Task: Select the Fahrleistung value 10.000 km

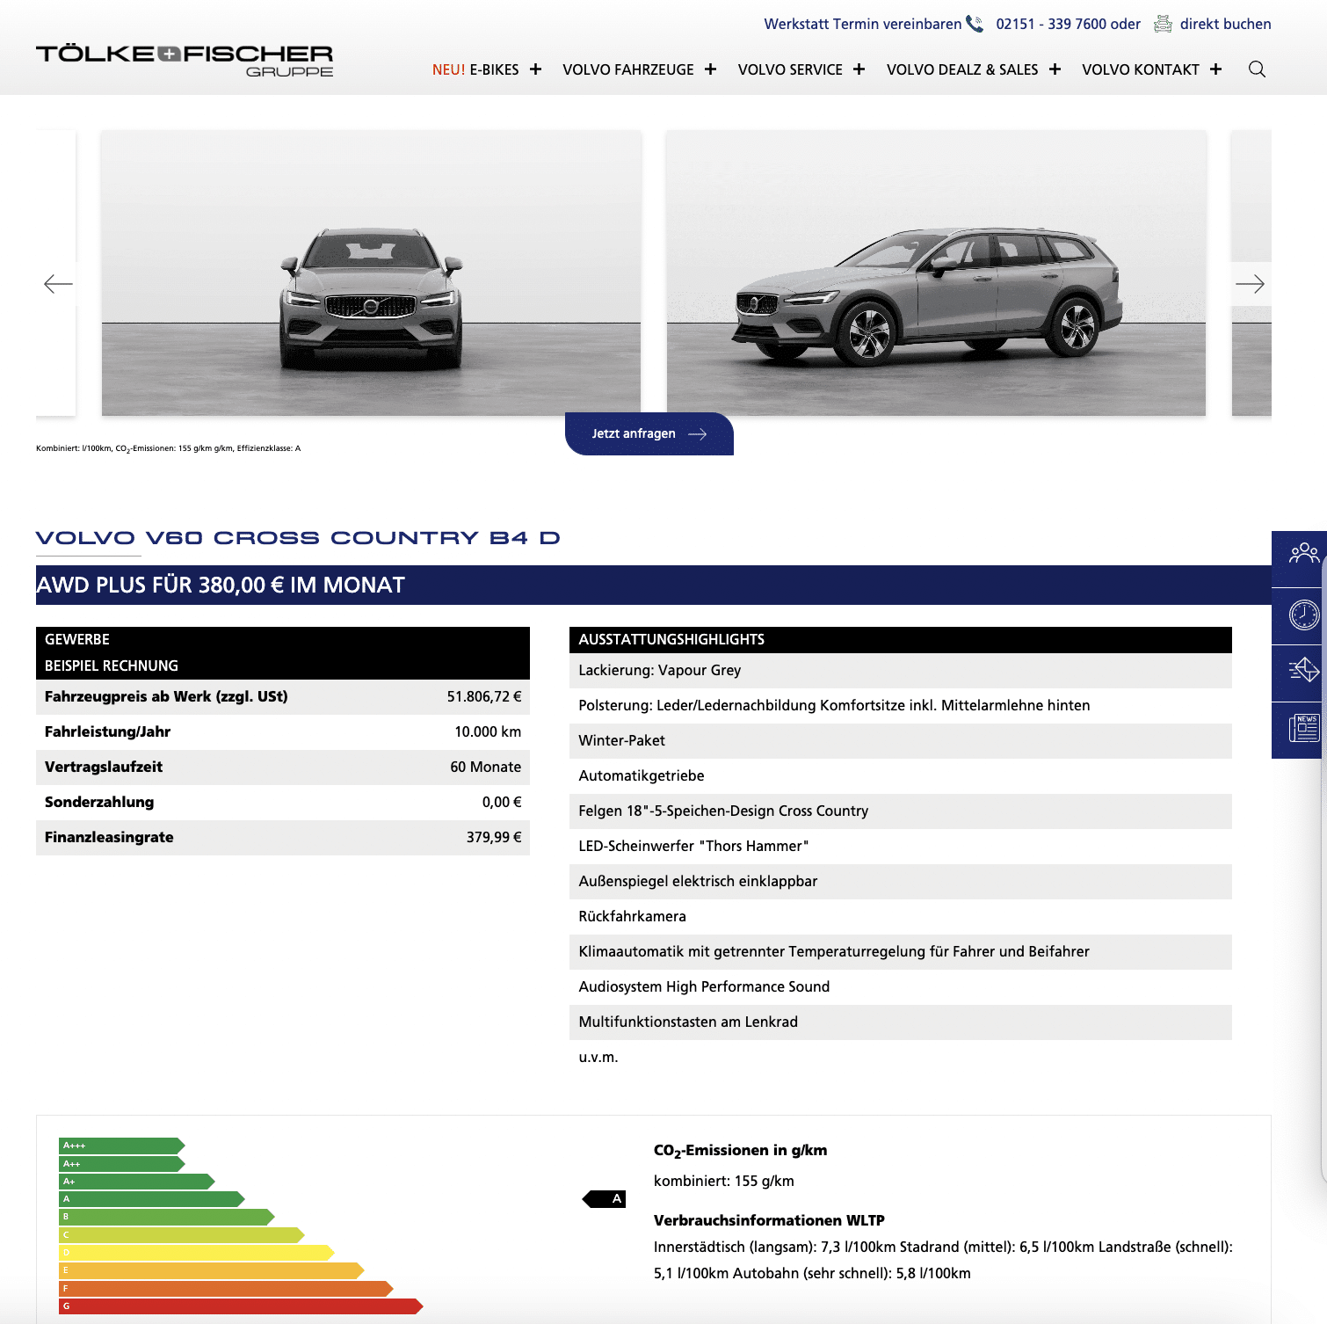Action: tap(488, 731)
